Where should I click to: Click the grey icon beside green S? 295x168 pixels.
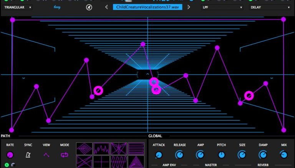coord(13,165)
